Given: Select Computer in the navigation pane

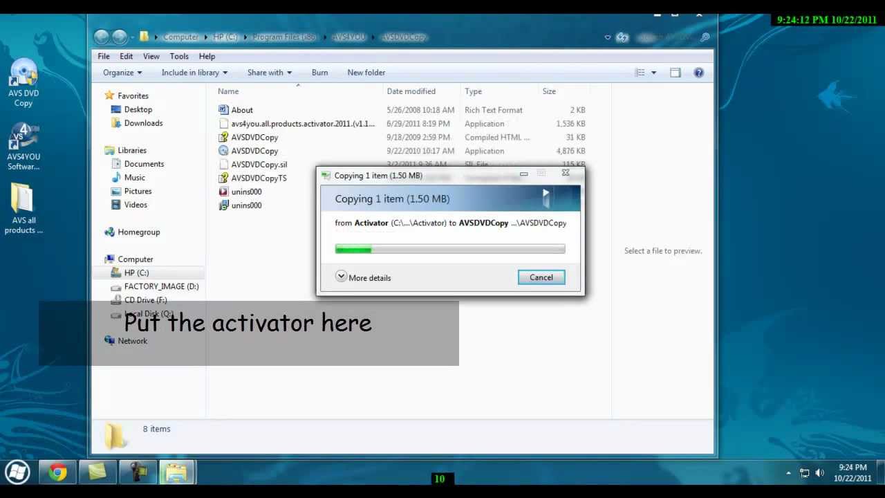Looking at the screenshot, I should click(135, 259).
